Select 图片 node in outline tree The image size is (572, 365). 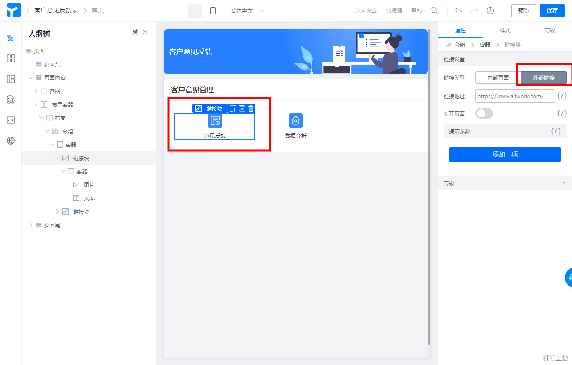pyautogui.click(x=89, y=185)
